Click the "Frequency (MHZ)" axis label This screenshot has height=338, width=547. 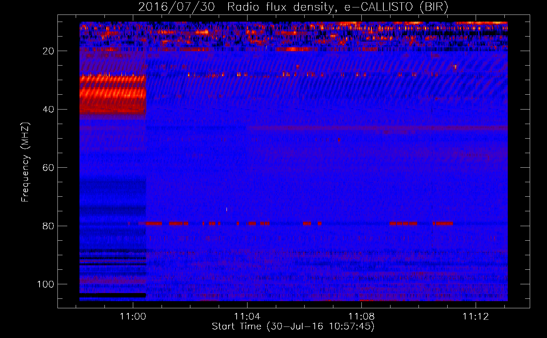point(25,162)
